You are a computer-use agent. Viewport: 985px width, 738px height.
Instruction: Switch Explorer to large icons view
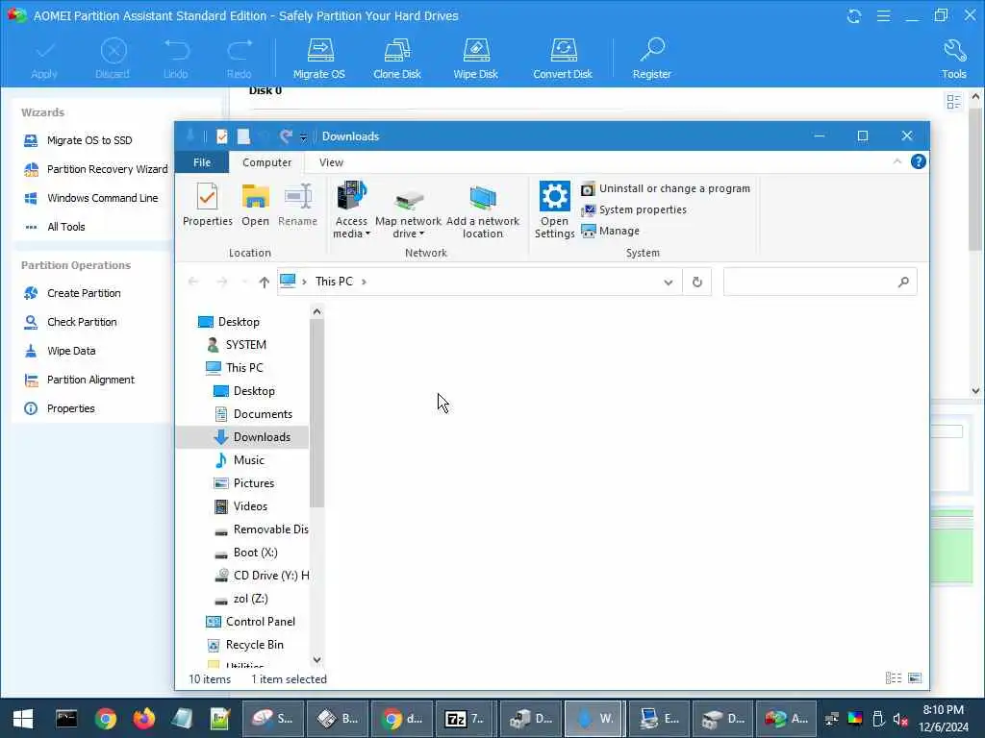(915, 677)
